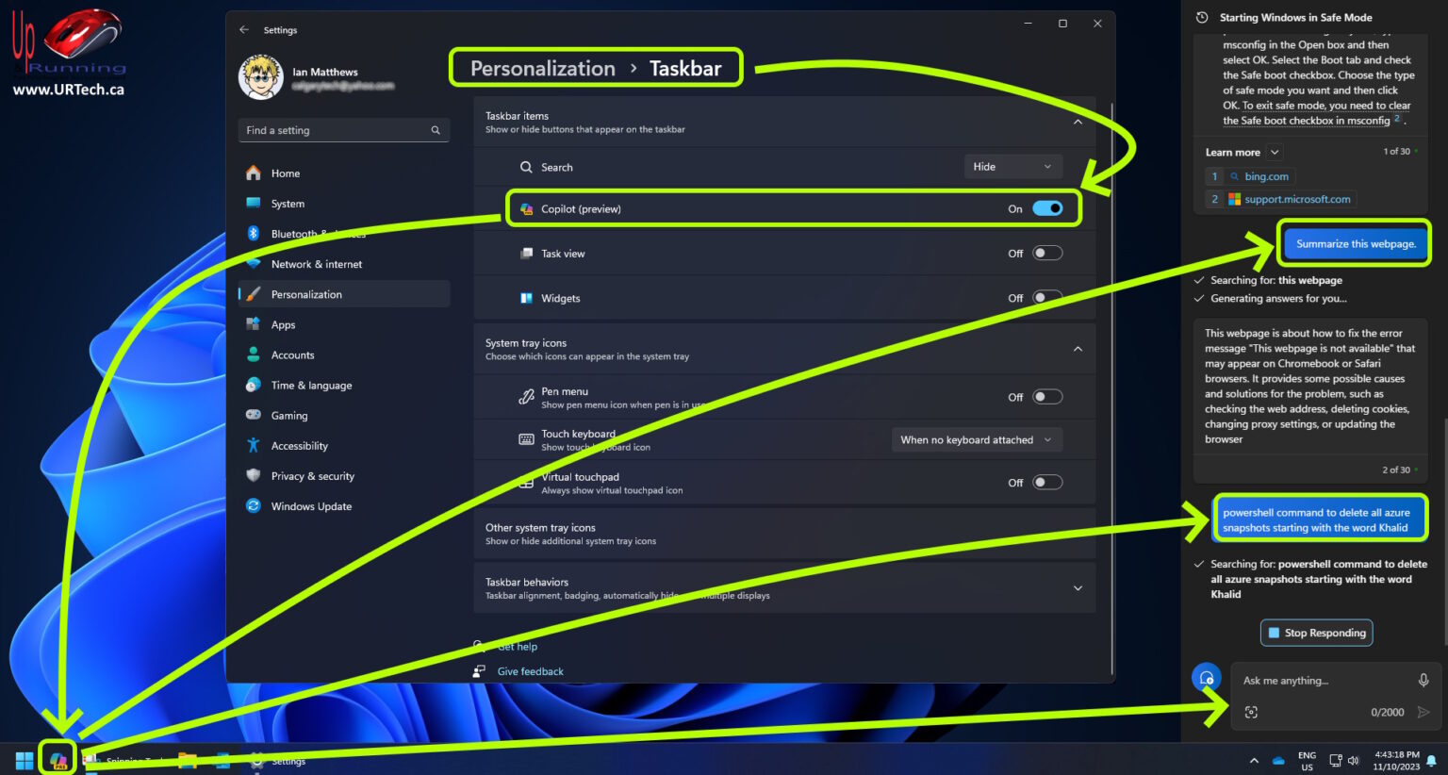Click the Copilot icon in the taskbar
The height and width of the screenshot is (775, 1448).
[x=58, y=760]
